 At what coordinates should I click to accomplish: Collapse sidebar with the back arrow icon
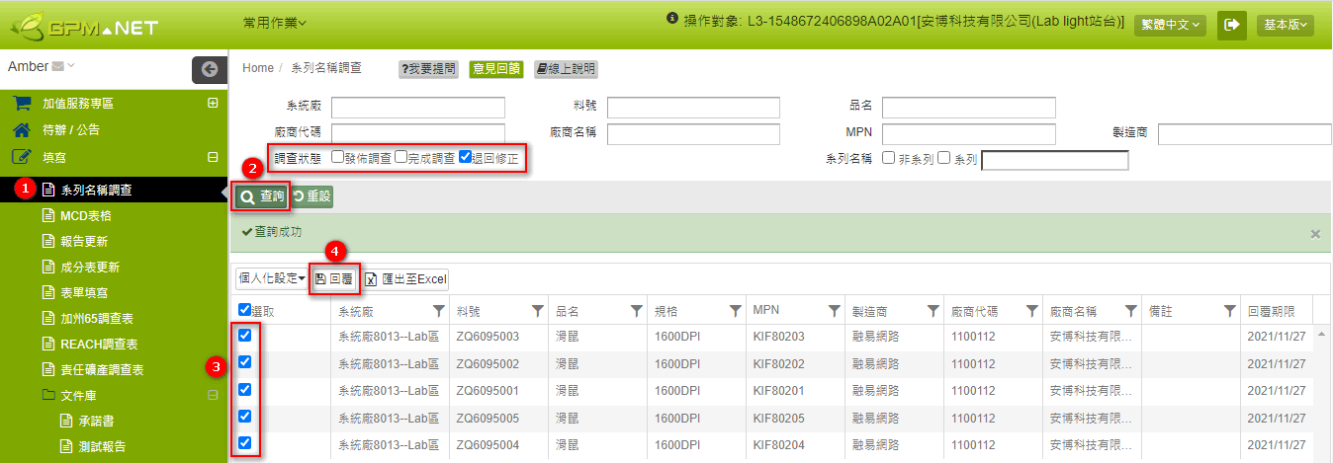pos(209,69)
